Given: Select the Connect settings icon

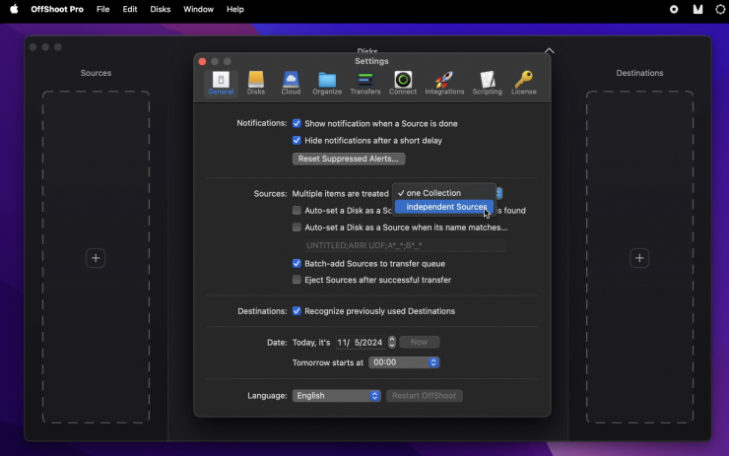Looking at the screenshot, I should pyautogui.click(x=403, y=83).
